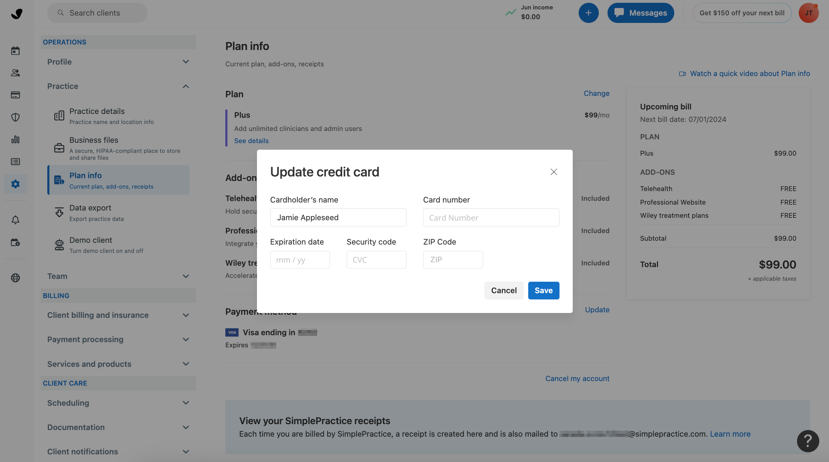The width and height of the screenshot is (829, 462).
Task: Close the Update credit card dialog
Action: point(554,172)
